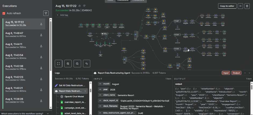
Task: Collapse the logs panel with the header chevron
Action: (250, 73)
